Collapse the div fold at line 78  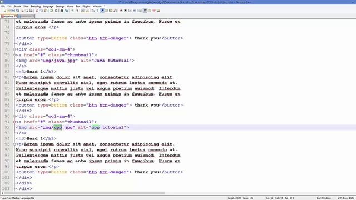[x=14, y=49]
